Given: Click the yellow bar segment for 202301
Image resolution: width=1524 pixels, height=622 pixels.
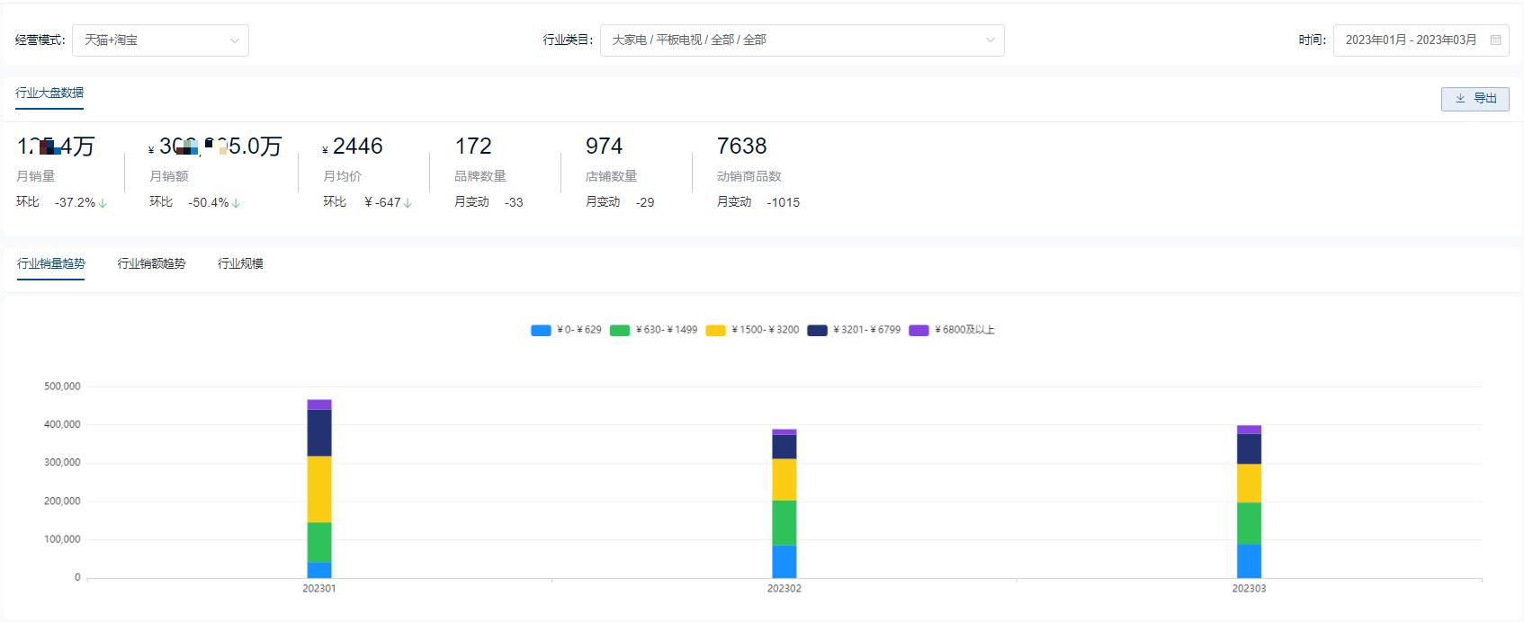Looking at the screenshot, I should (x=319, y=490).
